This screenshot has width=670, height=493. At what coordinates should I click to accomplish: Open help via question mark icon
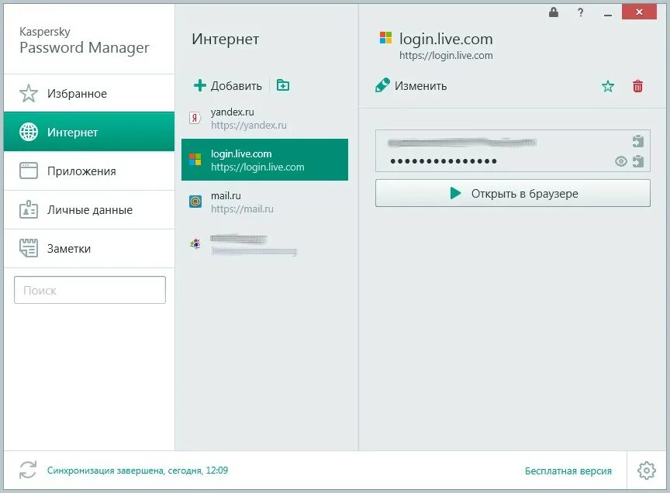tap(580, 12)
